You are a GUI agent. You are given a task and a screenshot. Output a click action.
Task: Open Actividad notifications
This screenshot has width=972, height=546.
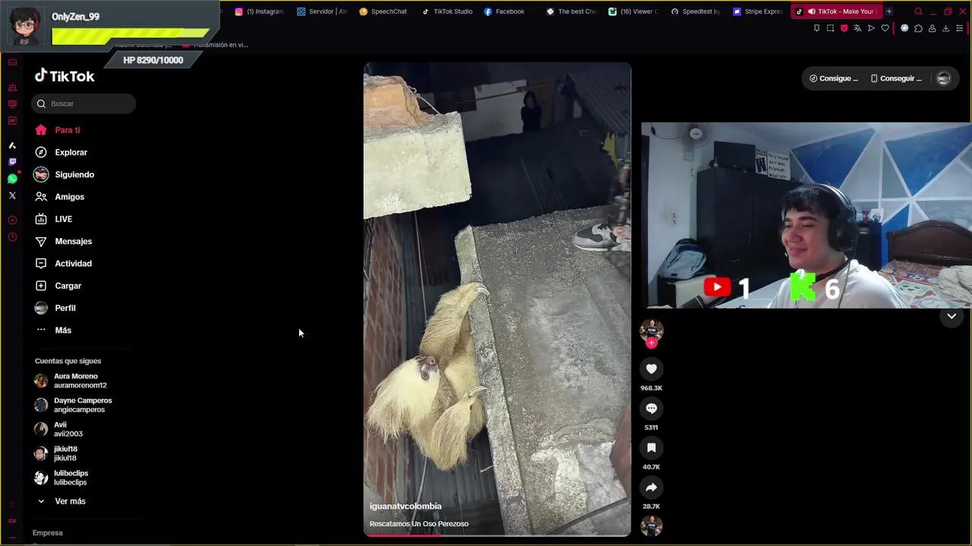(63, 263)
